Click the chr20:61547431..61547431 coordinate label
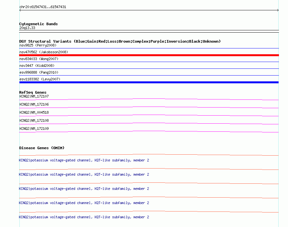This screenshot has height=227, width=288. 43,7
